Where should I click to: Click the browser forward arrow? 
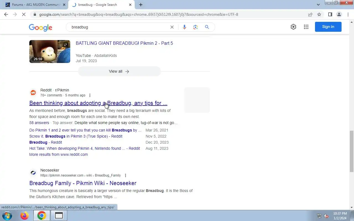[x=15, y=14]
